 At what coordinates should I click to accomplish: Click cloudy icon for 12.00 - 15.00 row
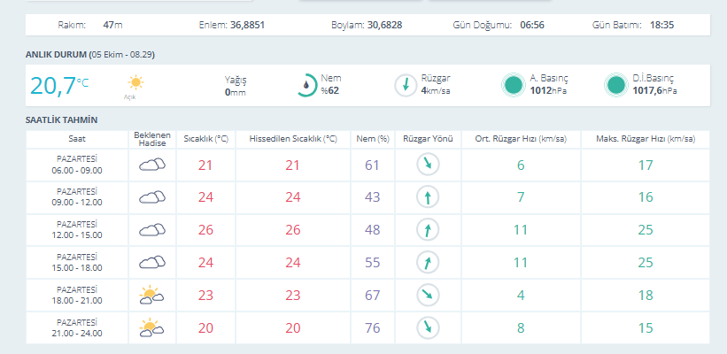(152, 230)
